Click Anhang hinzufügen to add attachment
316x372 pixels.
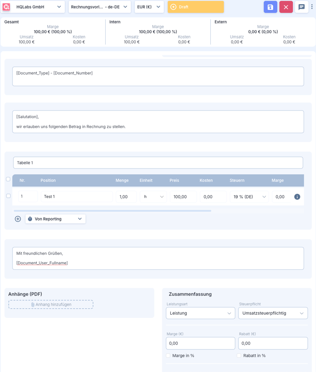click(x=51, y=304)
